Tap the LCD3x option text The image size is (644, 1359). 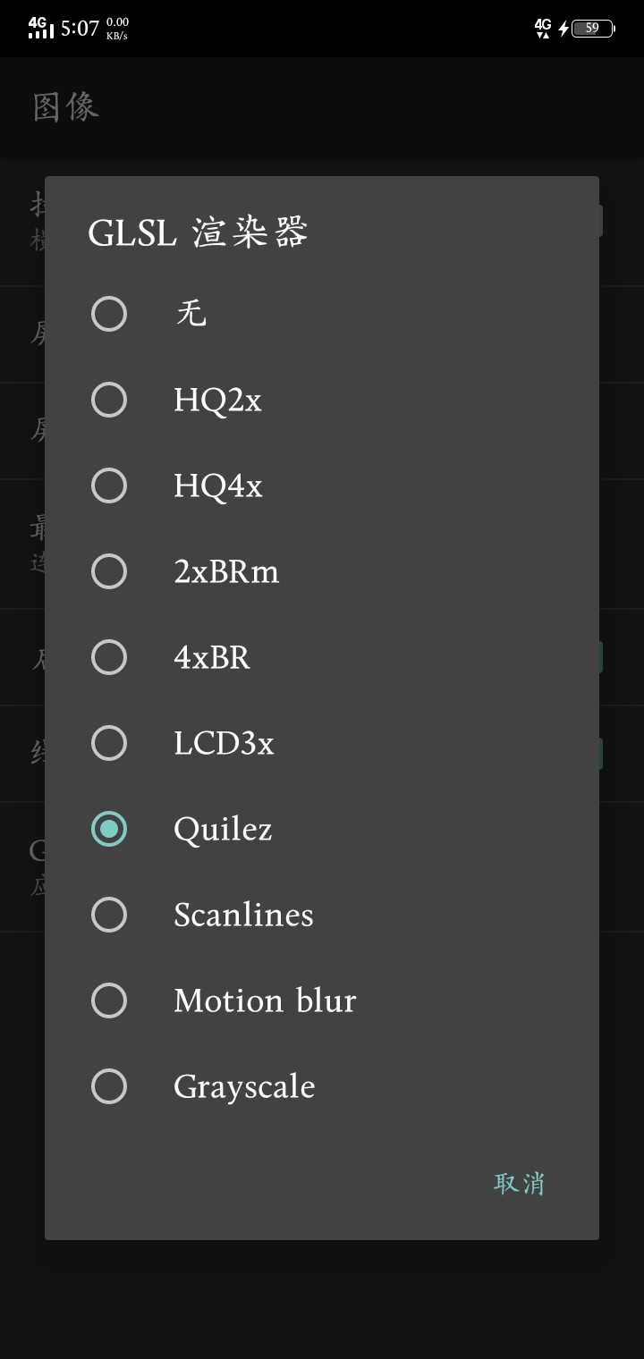[224, 743]
